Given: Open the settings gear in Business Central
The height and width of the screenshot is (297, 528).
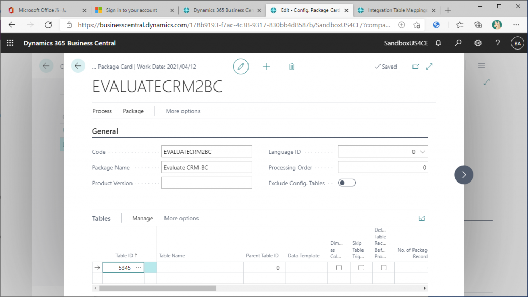Looking at the screenshot, I should coord(478,43).
